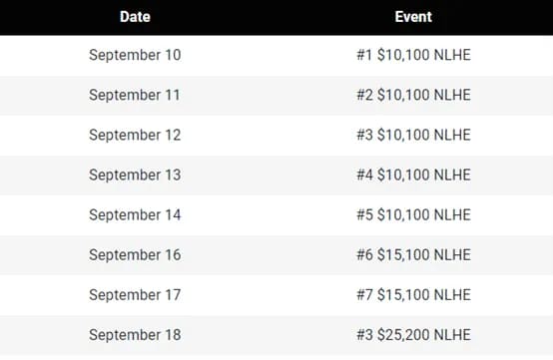Select the September 17 date cell
This screenshot has width=553, height=360.
pos(135,295)
